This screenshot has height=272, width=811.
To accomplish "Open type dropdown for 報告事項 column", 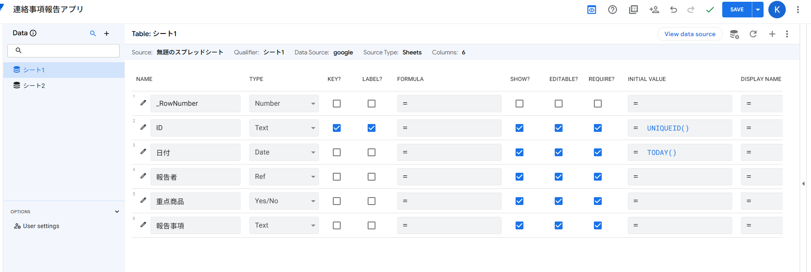I will coord(284,225).
